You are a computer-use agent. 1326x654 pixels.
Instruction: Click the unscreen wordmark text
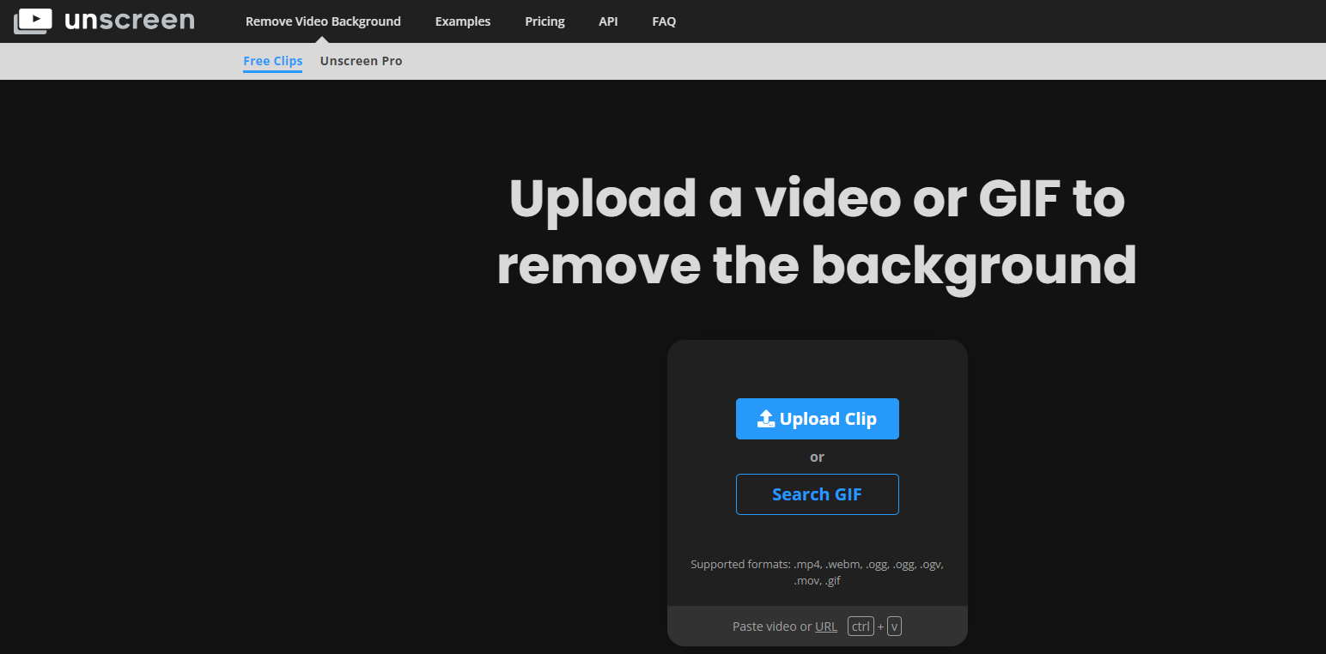coord(130,21)
